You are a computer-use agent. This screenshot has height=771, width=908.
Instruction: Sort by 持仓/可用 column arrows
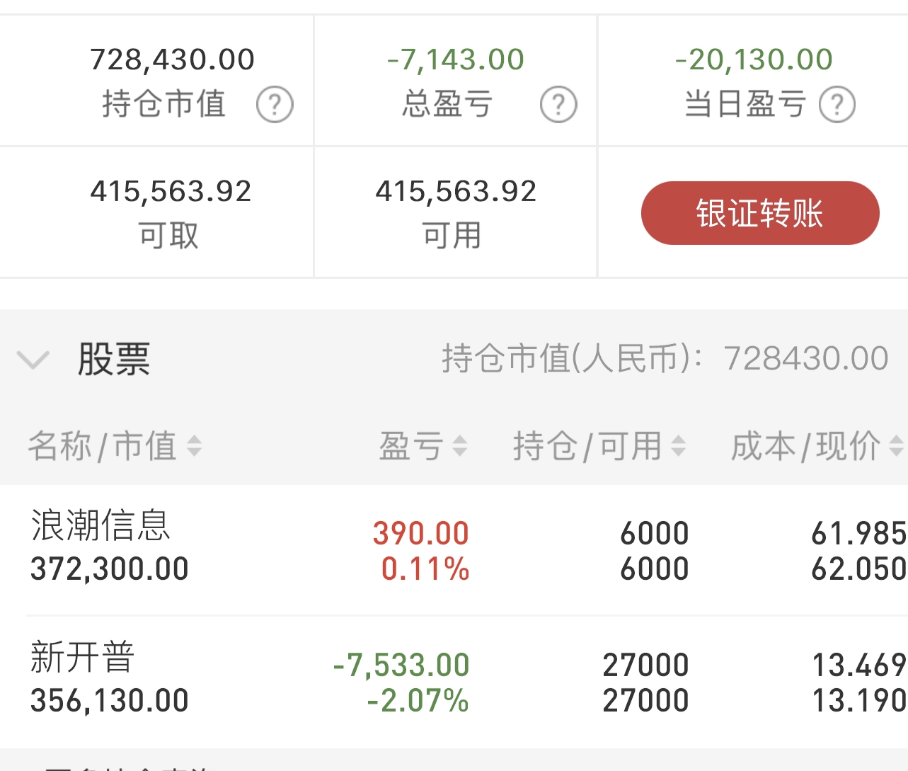[x=678, y=446]
